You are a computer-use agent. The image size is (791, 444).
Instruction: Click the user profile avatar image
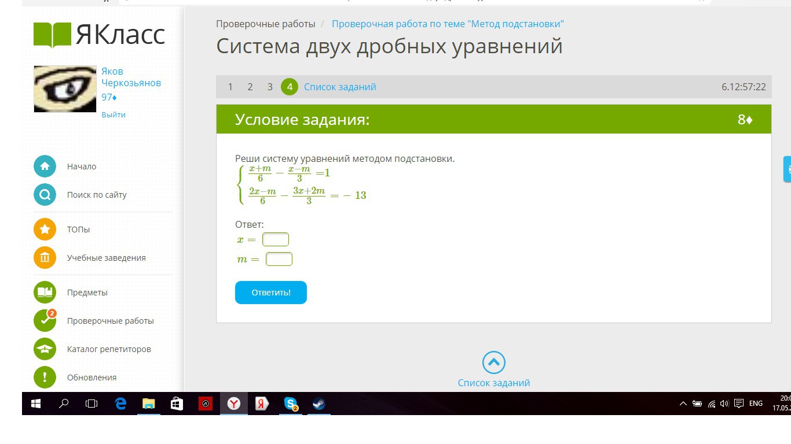tap(65, 88)
